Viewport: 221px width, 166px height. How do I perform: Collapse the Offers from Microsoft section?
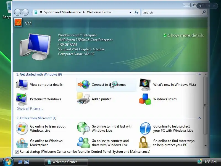point(199,118)
